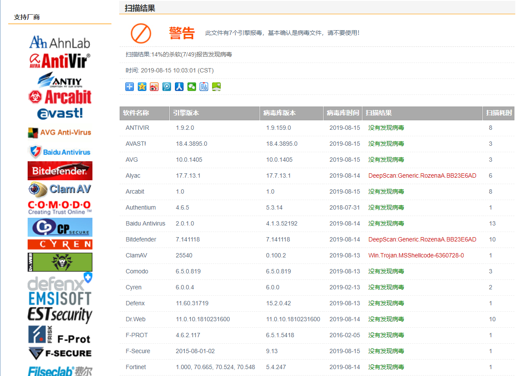The image size is (517, 376).
Task: Click the Comodo row name
Action: [137, 271]
